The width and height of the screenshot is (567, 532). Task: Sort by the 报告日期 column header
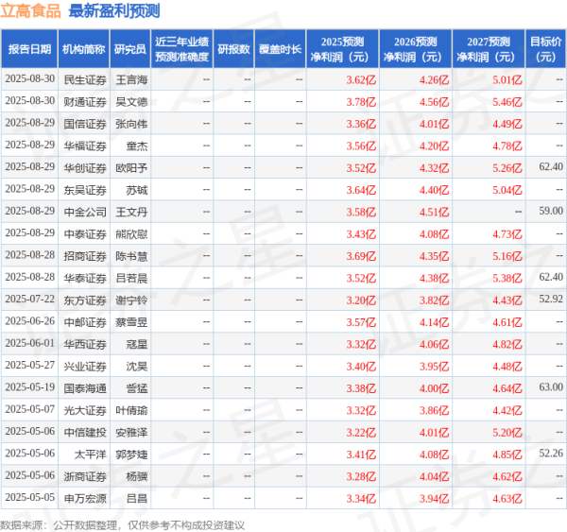pos(30,48)
